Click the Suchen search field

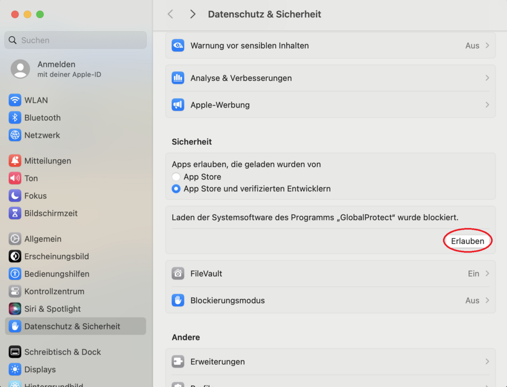coord(76,40)
